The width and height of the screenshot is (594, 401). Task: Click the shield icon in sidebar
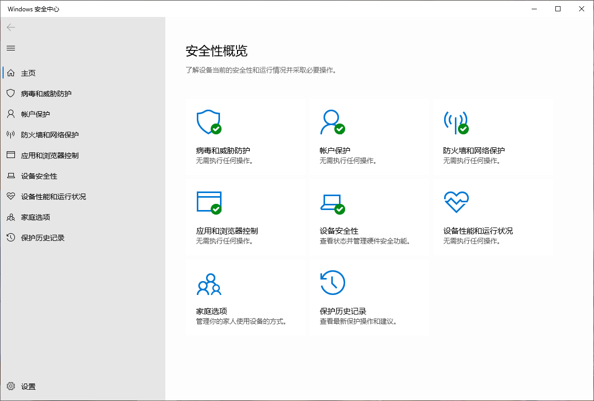(x=11, y=93)
